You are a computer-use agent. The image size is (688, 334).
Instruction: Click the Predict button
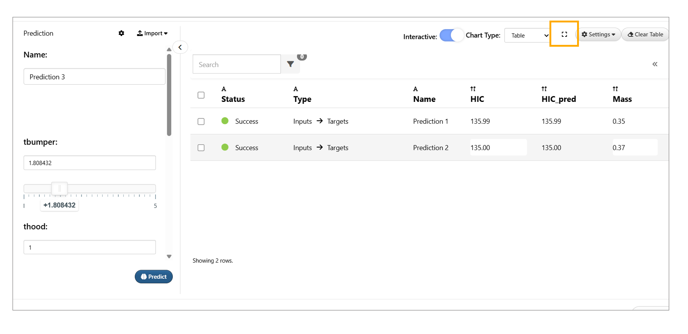154,277
